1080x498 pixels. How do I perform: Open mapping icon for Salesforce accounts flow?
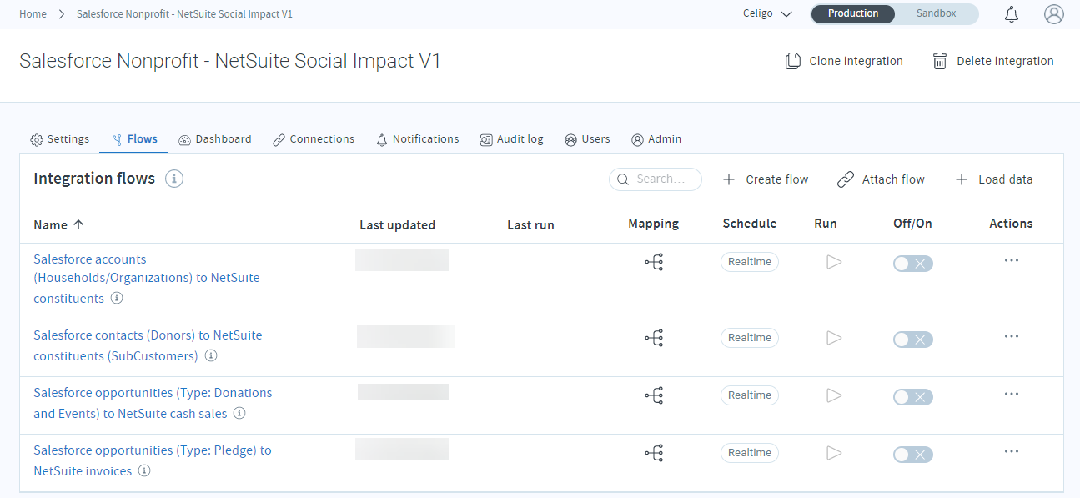(x=654, y=263)
